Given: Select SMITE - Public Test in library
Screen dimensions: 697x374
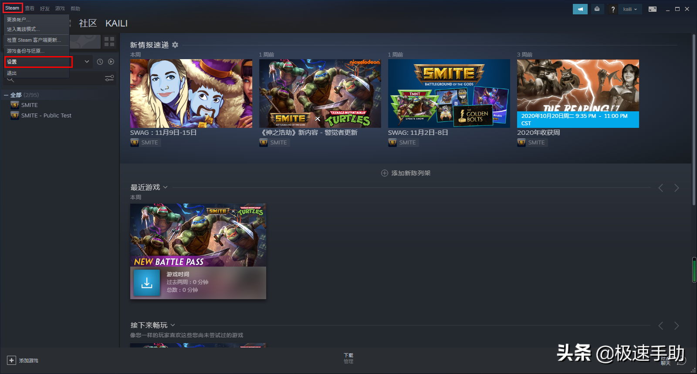Looking at the screenshot, I should 46,116.
